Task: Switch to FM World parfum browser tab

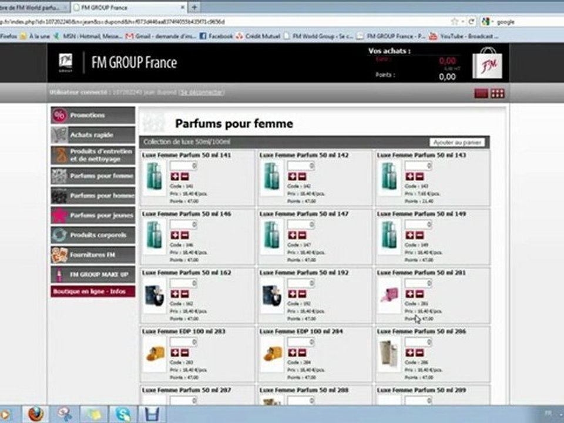Action: [x=33, y=7]
